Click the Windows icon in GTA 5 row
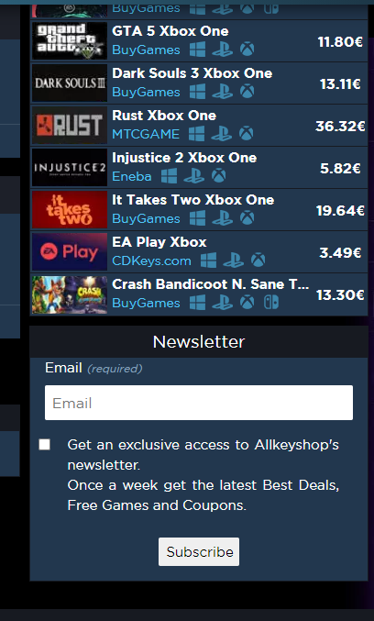 click(x=197, y=50)
